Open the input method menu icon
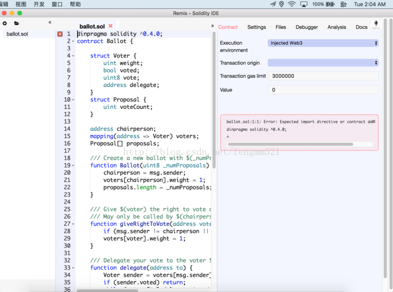The image size is (393, 292). point(343,4)
